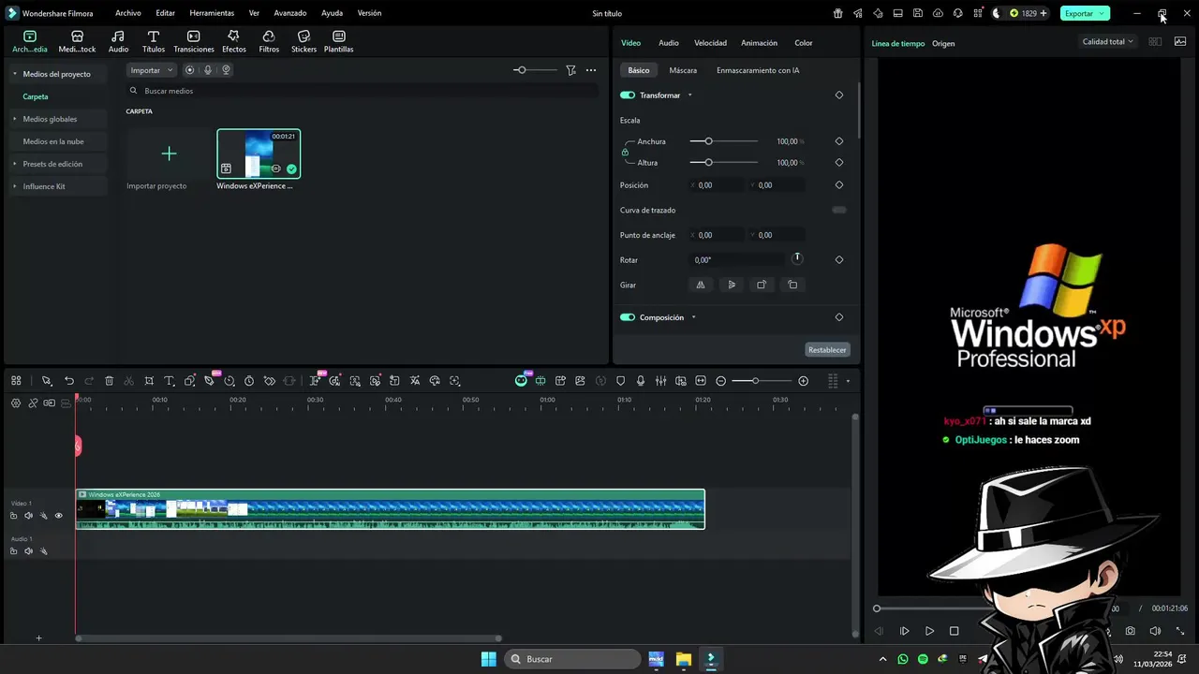Click the Altura scale slider

(x=724, y=162)
